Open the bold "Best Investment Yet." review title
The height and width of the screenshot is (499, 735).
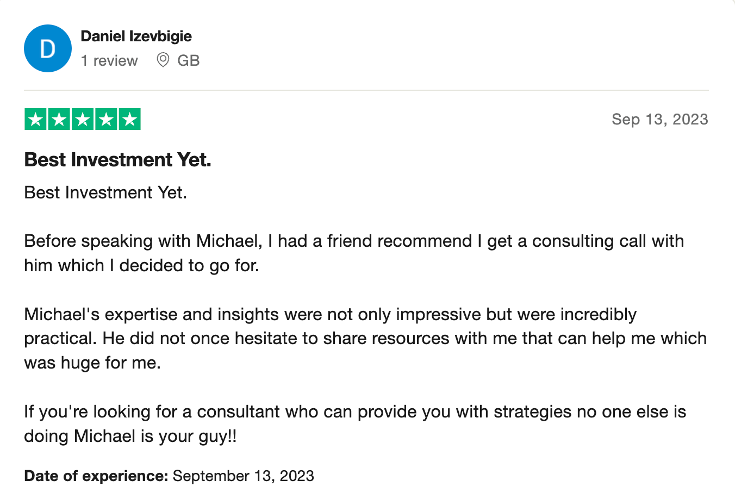click(x=117, y=160)
